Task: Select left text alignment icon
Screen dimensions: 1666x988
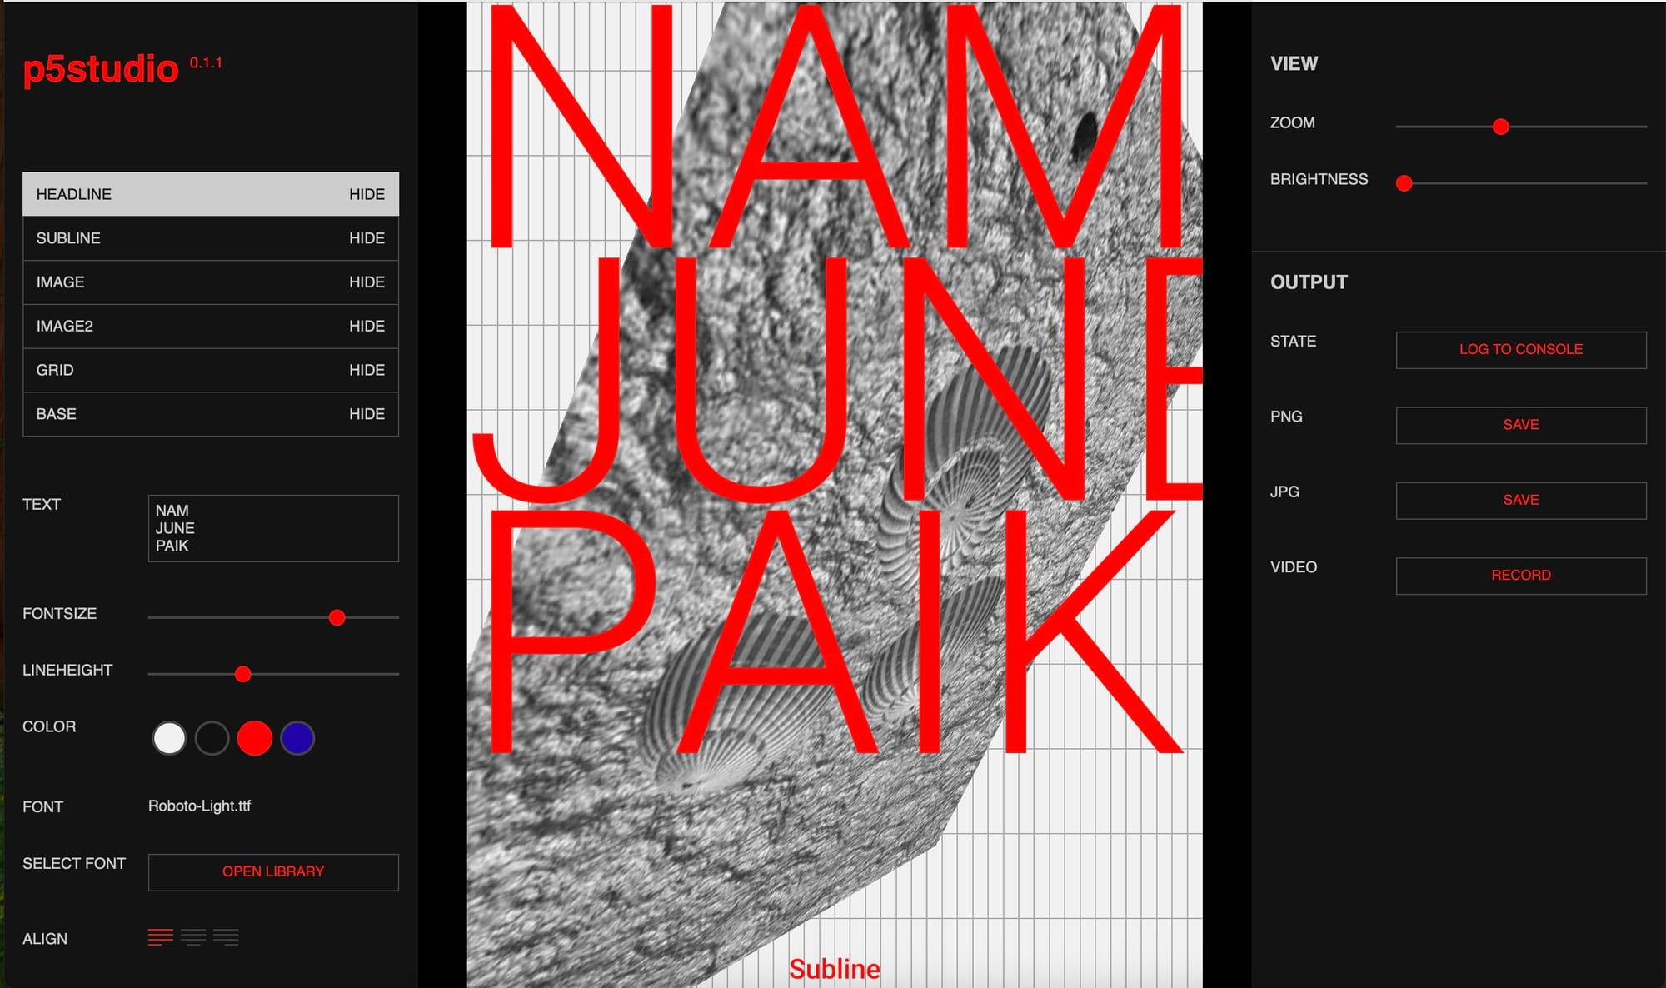Action: click(x=161, y=937)
